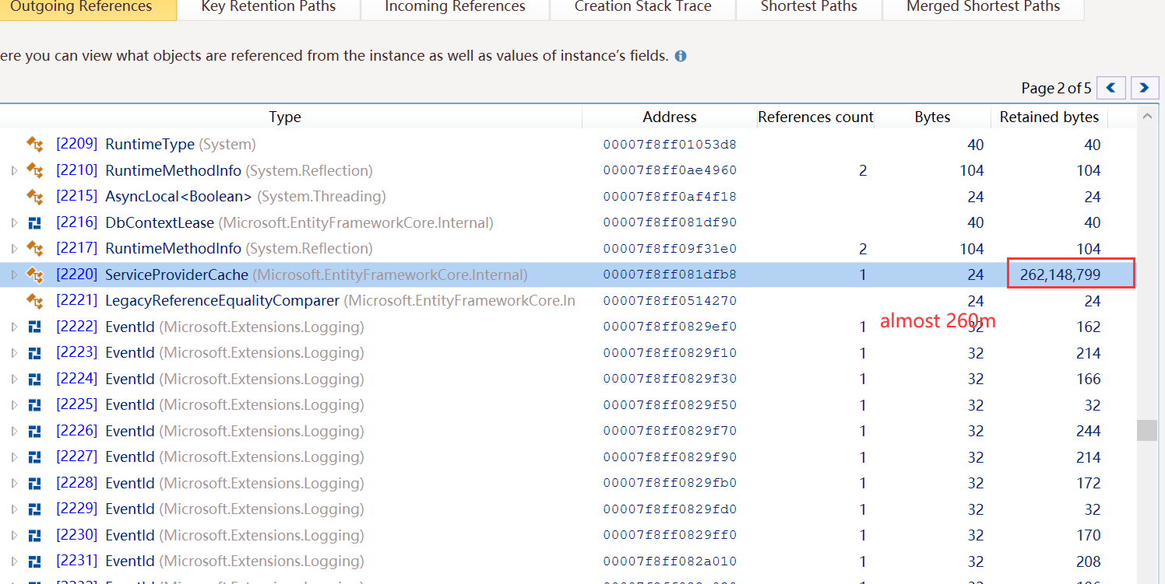Screen dimensions: 1165x584
Task: Click the class icon beside RuntimeMethodInfo [2210]
Action: coord(34,170)
